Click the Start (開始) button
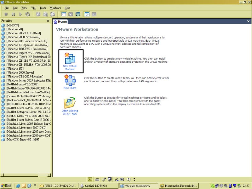 click(6, 186)
